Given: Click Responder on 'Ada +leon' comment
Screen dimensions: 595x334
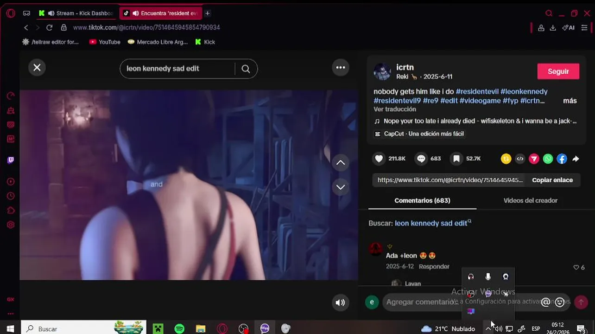Looking at the screenshot, I should (434, 267).
